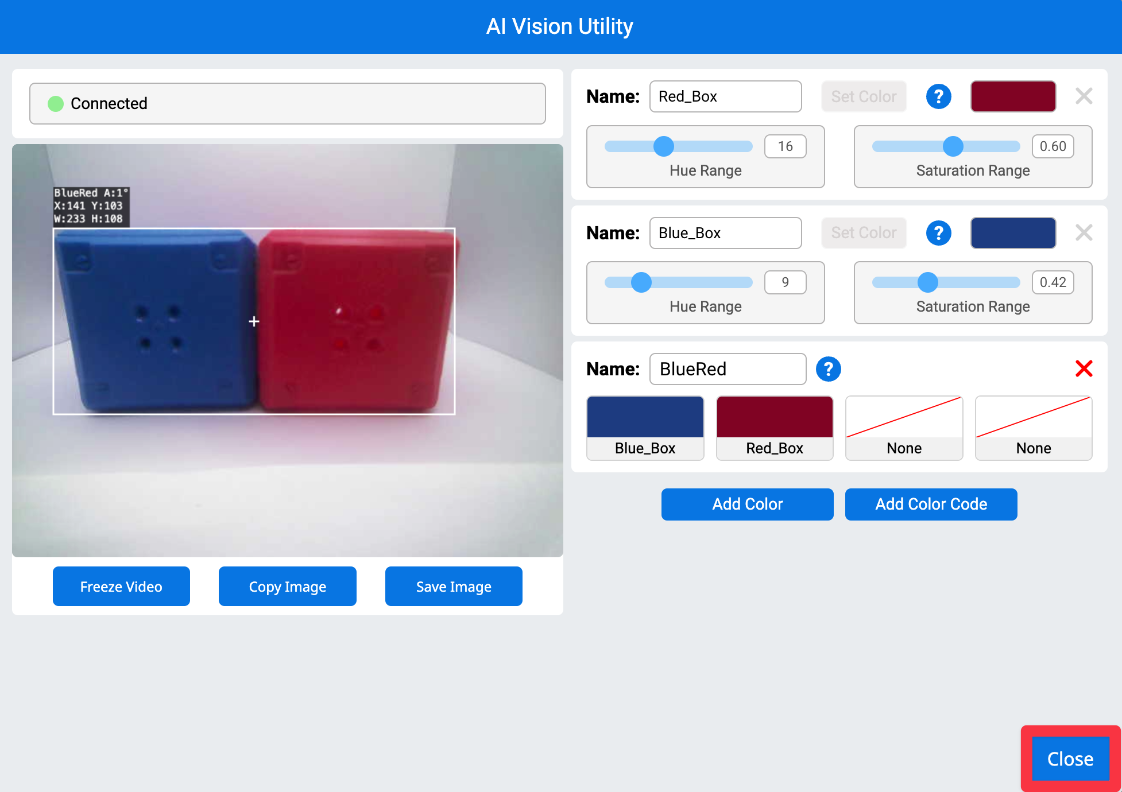The width and height of the screenshot is (1122, 792).
Task: Select the first None slot in BlueRed
Action: [904, 428]
